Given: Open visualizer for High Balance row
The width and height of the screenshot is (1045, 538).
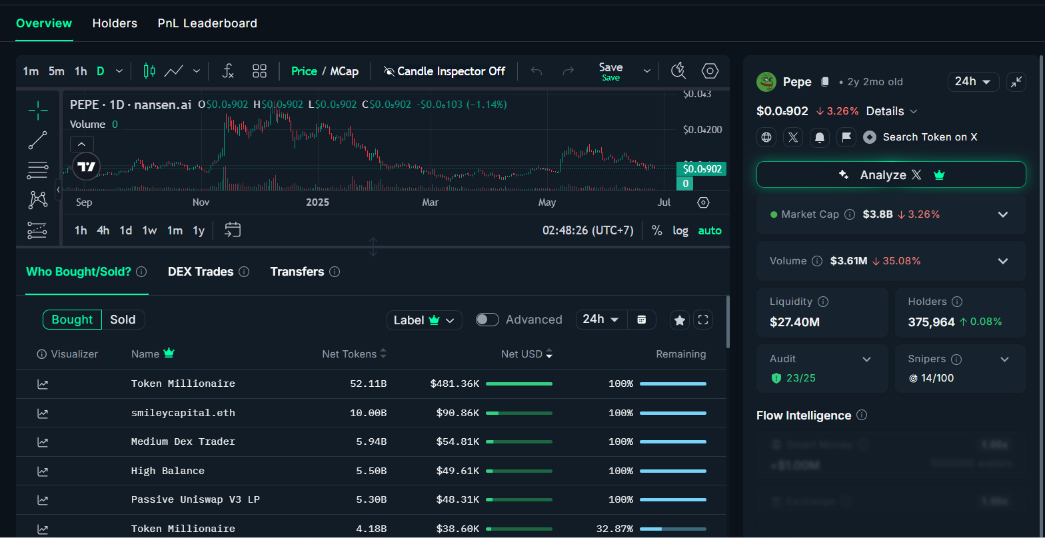Looking at the screenshot, I should [x=43, y=471].
